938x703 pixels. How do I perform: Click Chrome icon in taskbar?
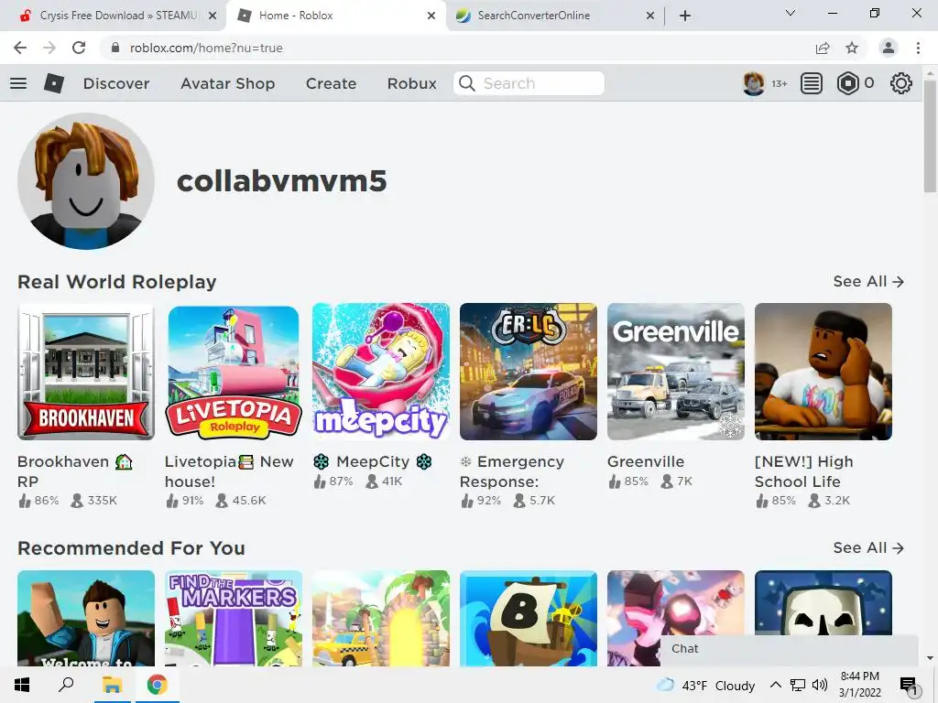pos(158,685)
